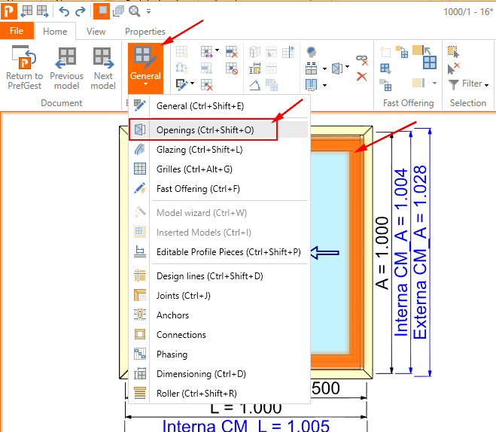Click the door opening icon in ribbon
Viewport: 496px width, 432px height.
click(x=337, y=68)
